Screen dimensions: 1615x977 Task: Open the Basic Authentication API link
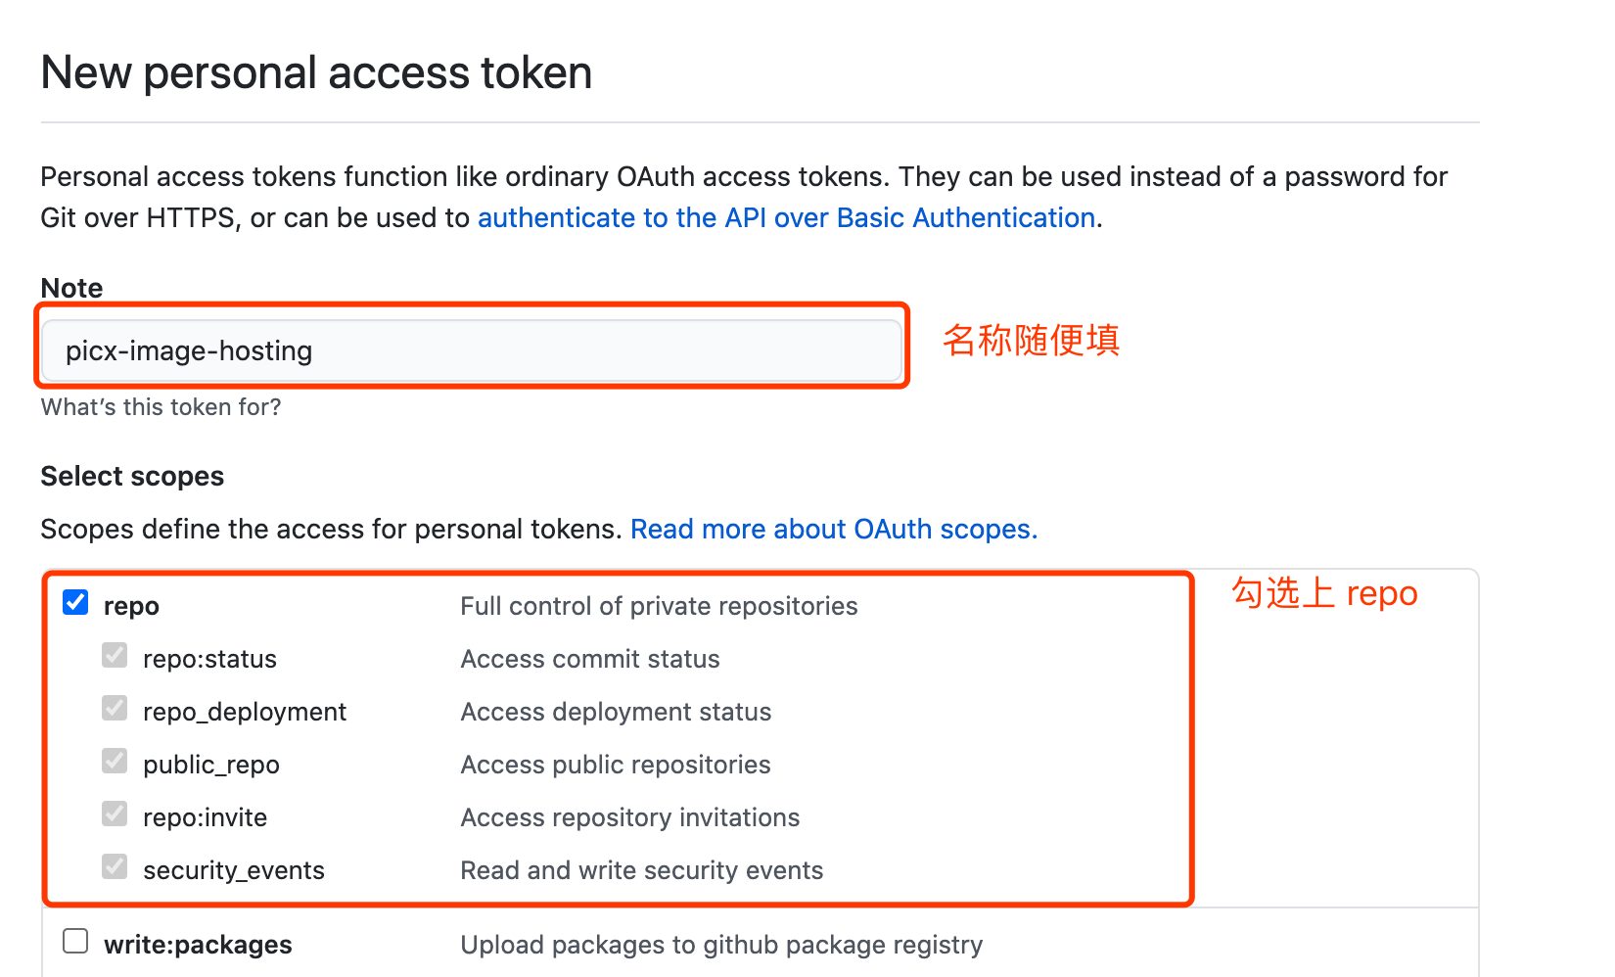[786, 217]
